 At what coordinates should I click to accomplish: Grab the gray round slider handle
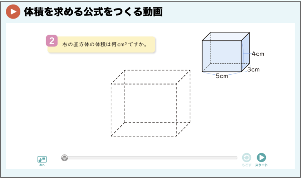65,158
